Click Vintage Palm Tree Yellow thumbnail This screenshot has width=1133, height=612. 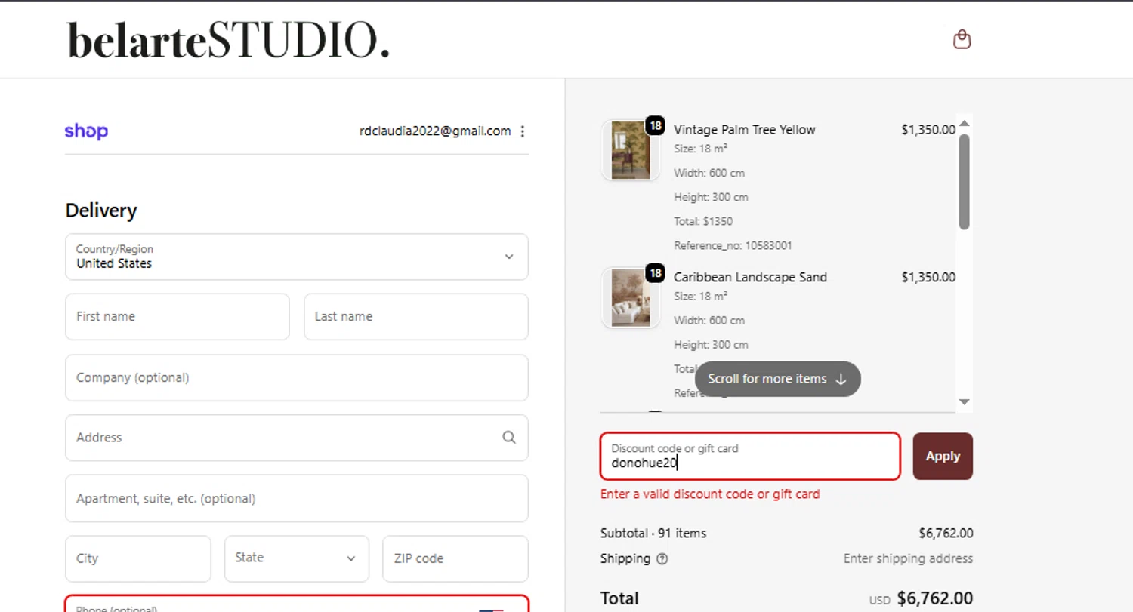click(631, 150)
